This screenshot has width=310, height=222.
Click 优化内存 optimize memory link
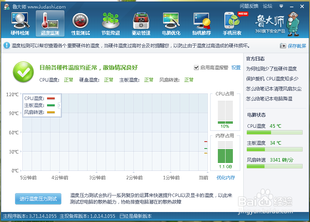coord(226,178)
